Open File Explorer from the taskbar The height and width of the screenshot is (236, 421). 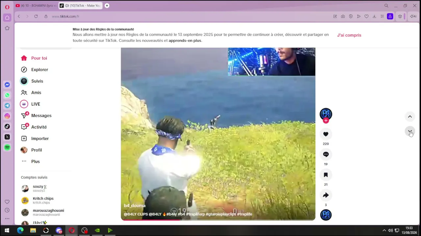pyautogui.click(x=33, y=230)
